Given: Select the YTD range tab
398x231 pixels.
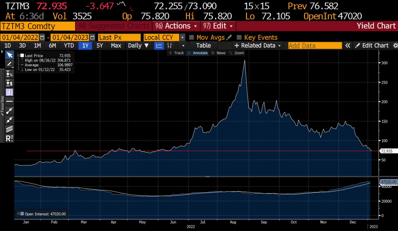Looking at the screenshot, I should coord(69,46).
